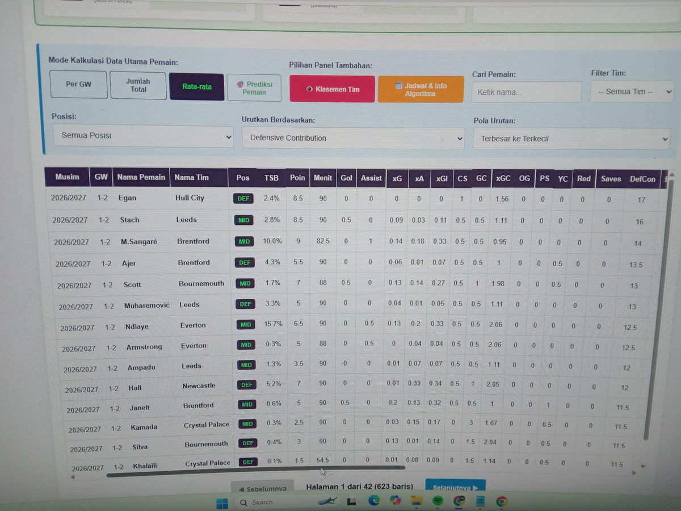Click the 82.5 Menit value
Viewport: 681px width, 511px height.
pos(322,241)
